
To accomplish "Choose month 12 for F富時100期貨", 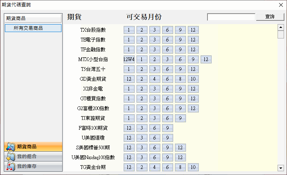I will (x=129, y=128).
